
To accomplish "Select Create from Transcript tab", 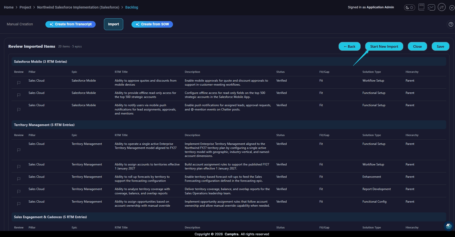I will click(71, 24).
